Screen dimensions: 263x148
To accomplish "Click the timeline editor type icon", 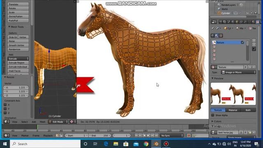I will point(7,135).
